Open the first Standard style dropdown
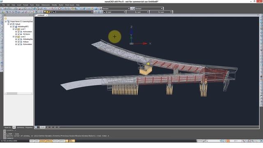 click(x=129, y=9)
